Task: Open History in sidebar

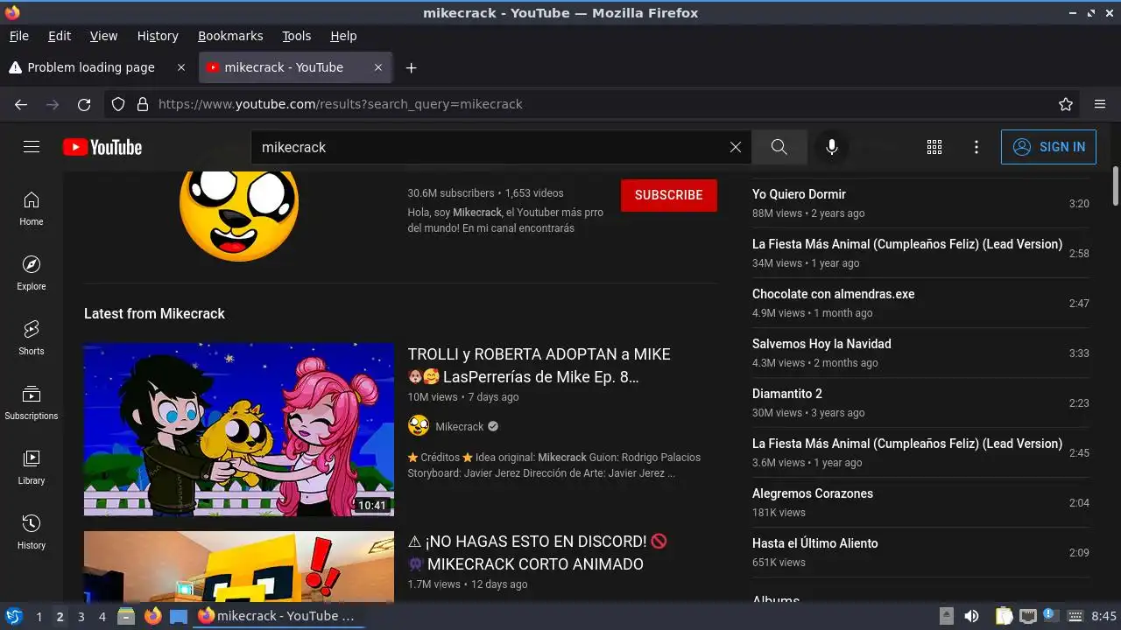Action: click(x=32, y=532)
